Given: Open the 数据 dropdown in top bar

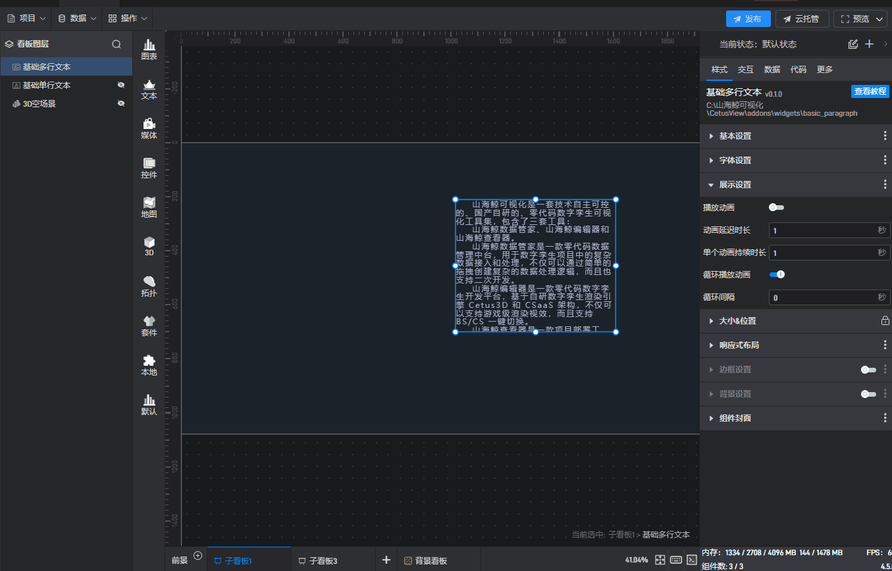Looking at the screenshot, I should [x=77, y=18].
